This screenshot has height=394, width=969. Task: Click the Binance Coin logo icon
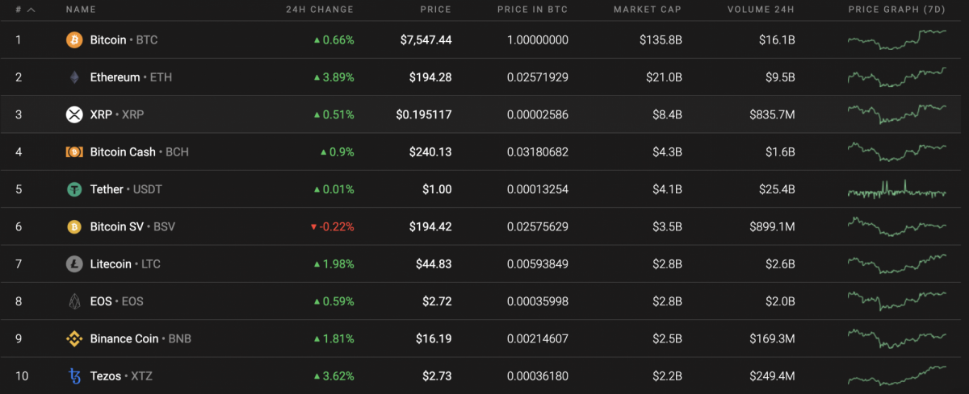pos(74,338)
